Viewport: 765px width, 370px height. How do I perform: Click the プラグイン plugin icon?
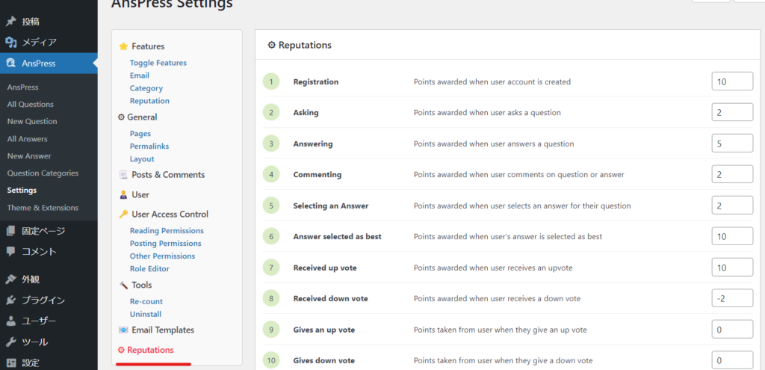click(11, 300)
